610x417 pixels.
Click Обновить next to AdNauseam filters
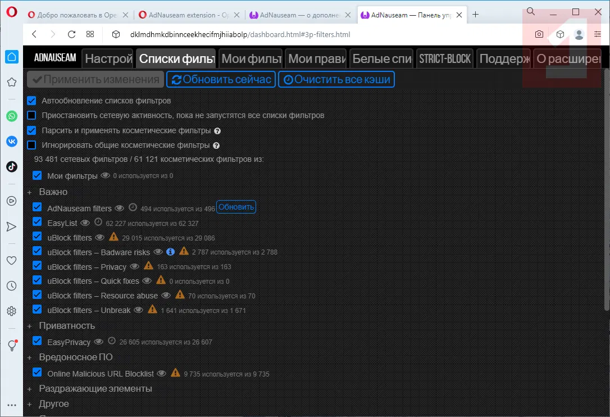click(236, 207)
